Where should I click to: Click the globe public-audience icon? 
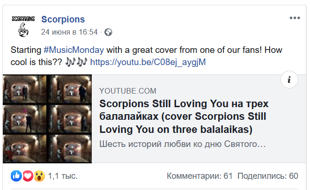108,32
